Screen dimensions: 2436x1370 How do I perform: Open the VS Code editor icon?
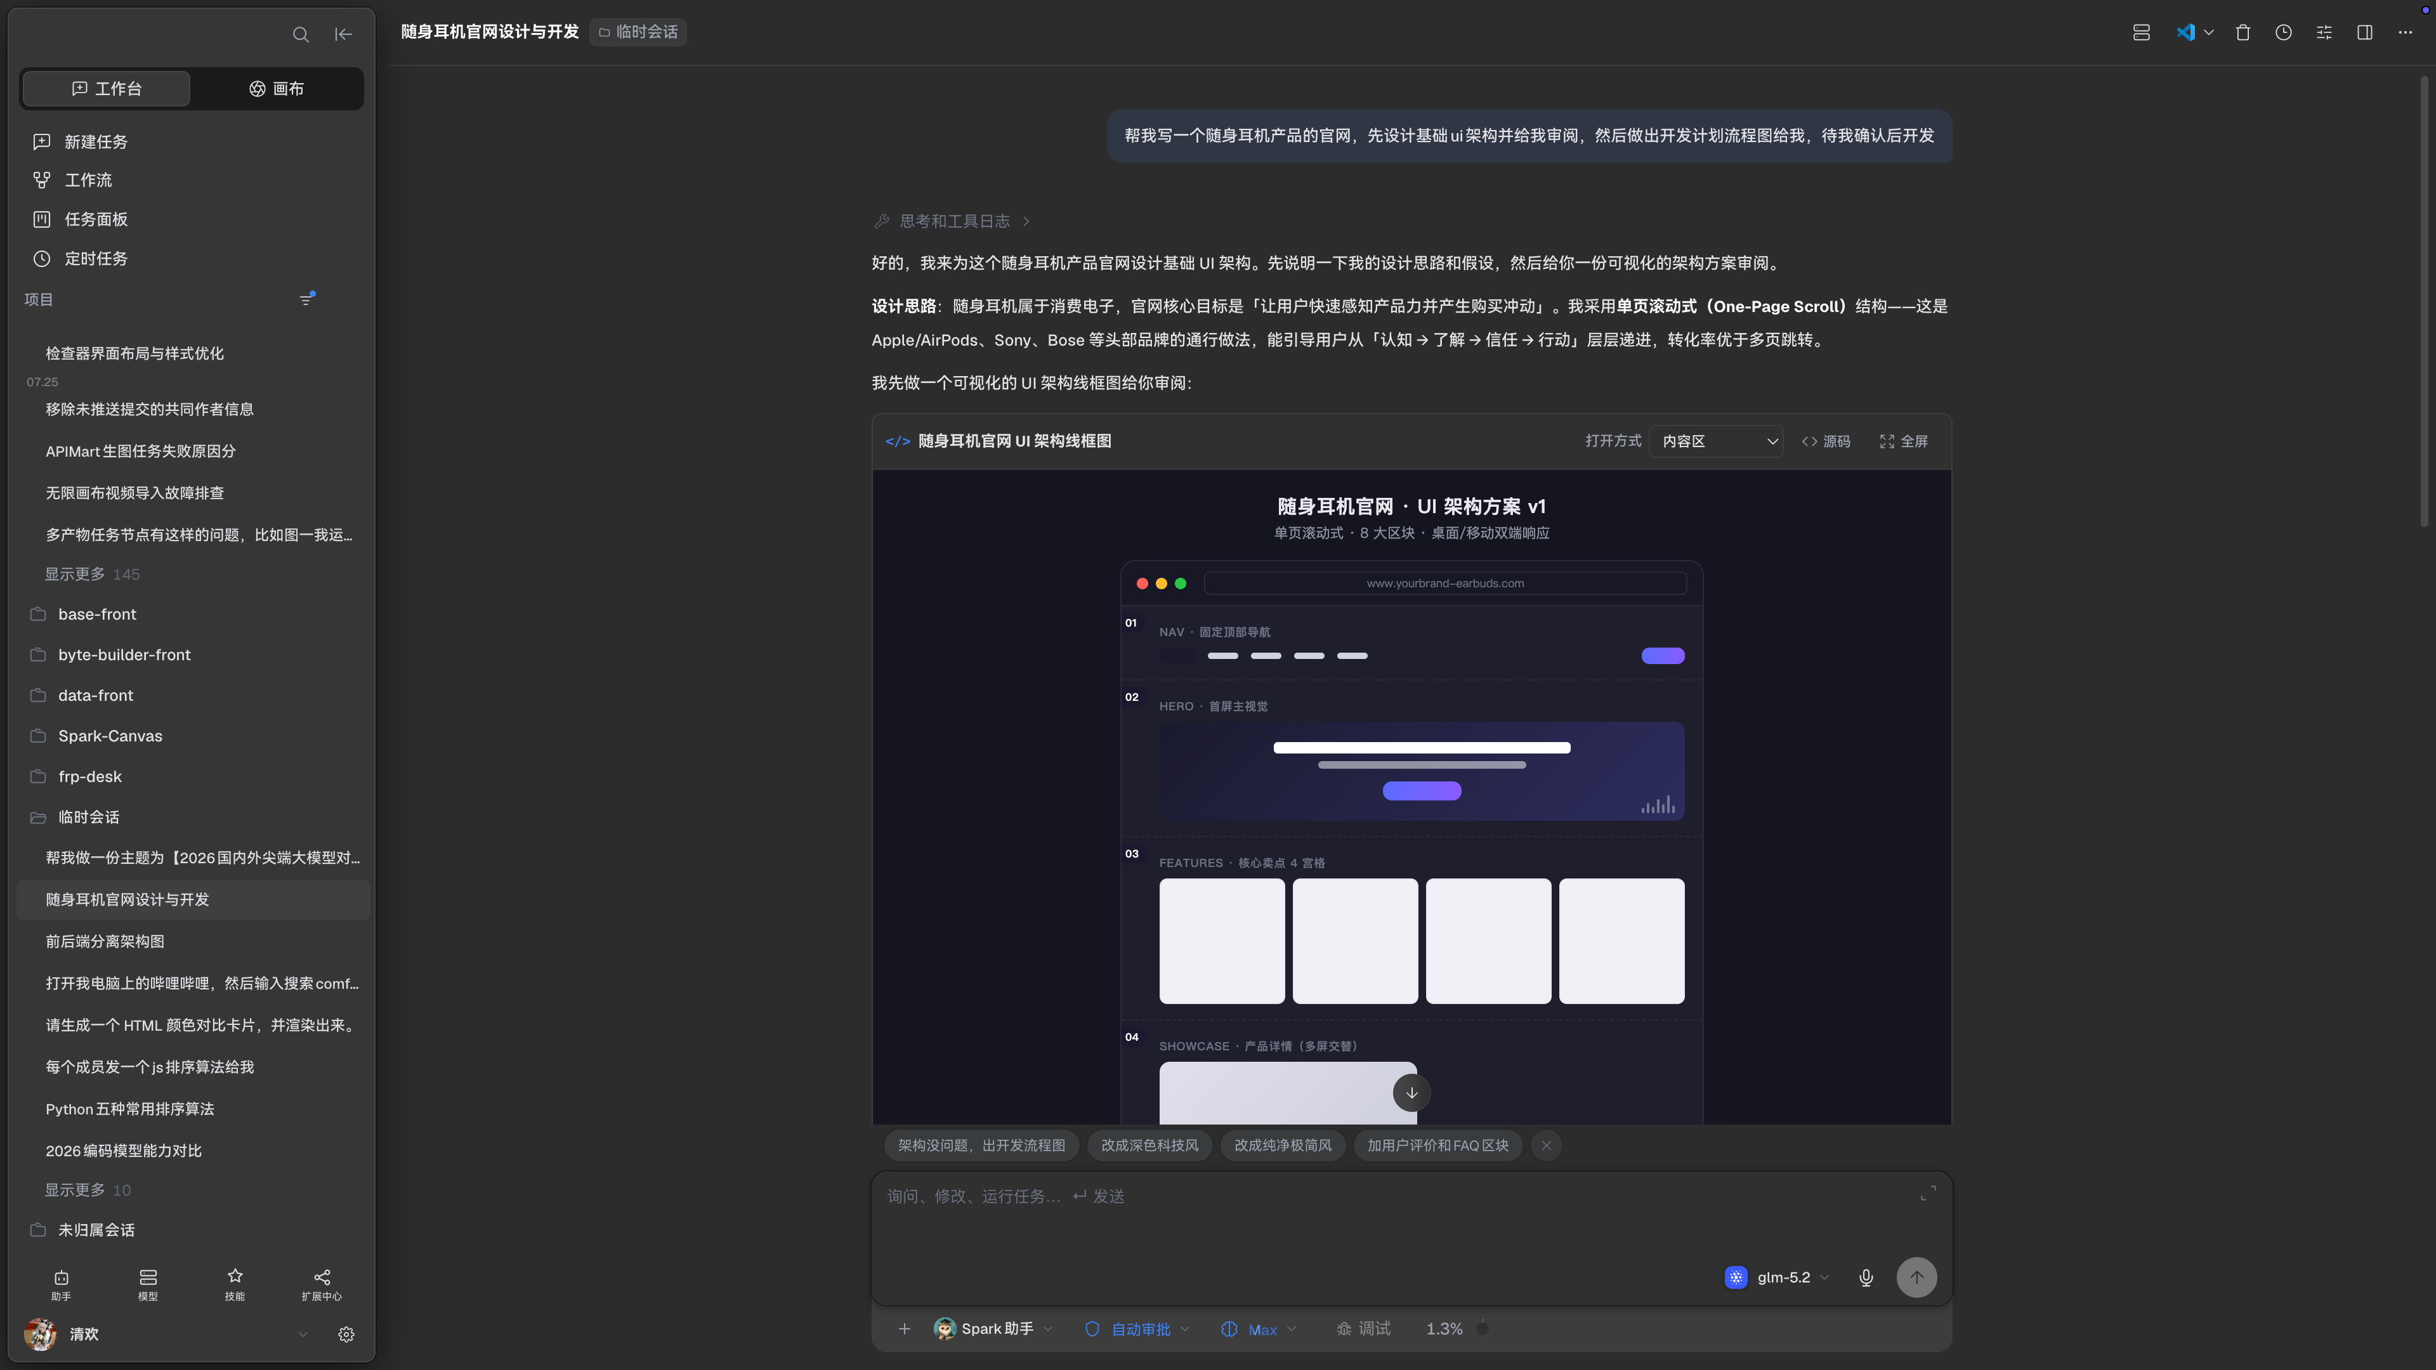click(2185, 33)
